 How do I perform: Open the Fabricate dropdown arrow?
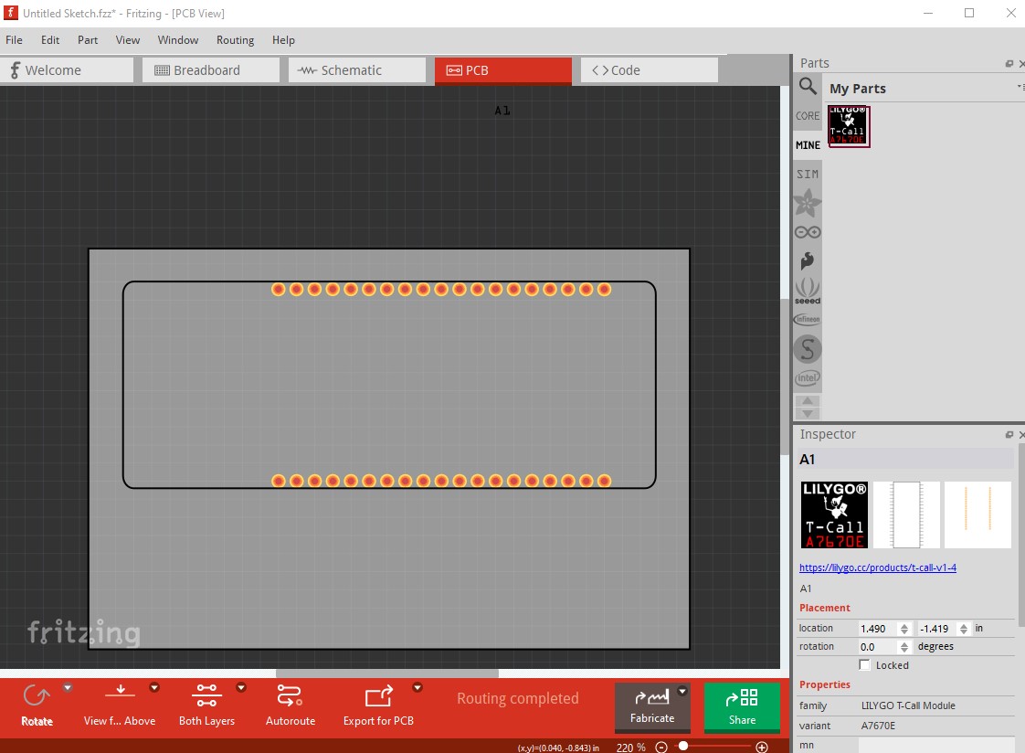[x=682, y=692]
